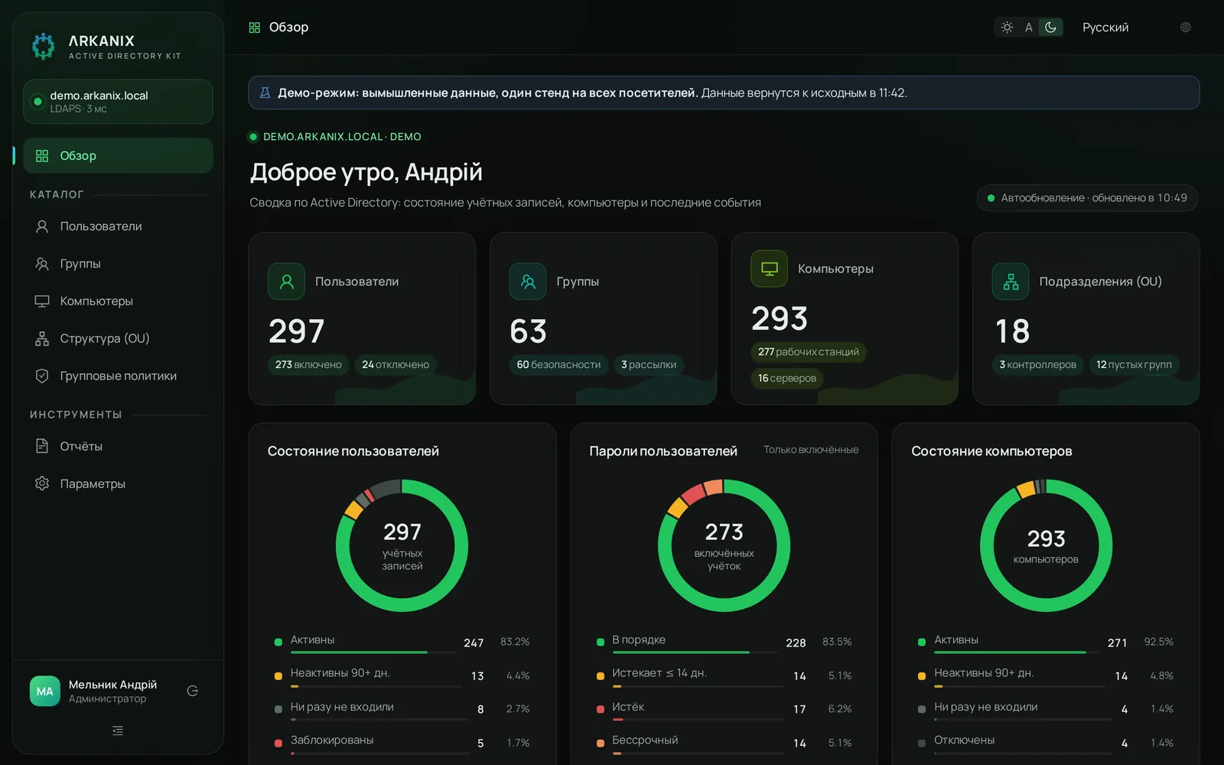Open Отчёты under Инструменты

click(x=118, y=447)
